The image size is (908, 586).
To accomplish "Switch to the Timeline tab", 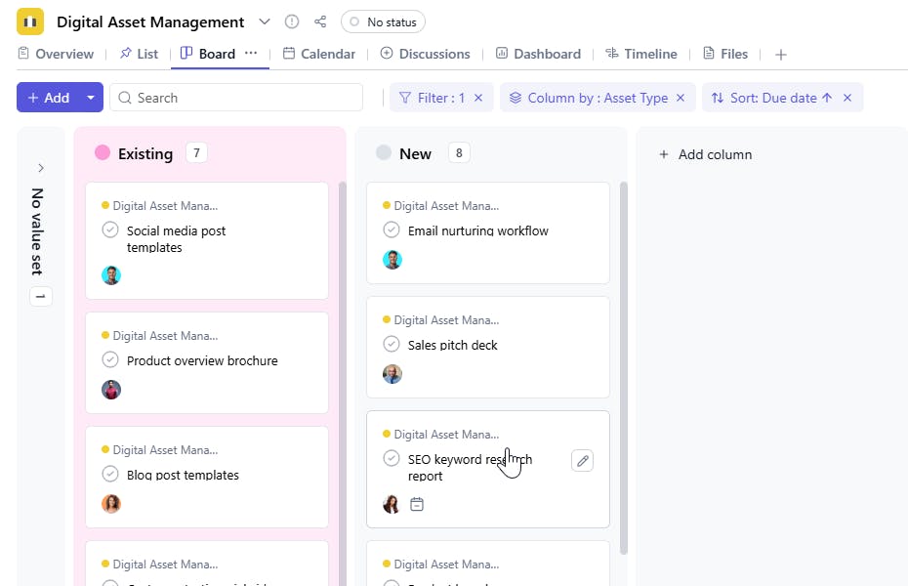I will [641, 54].
